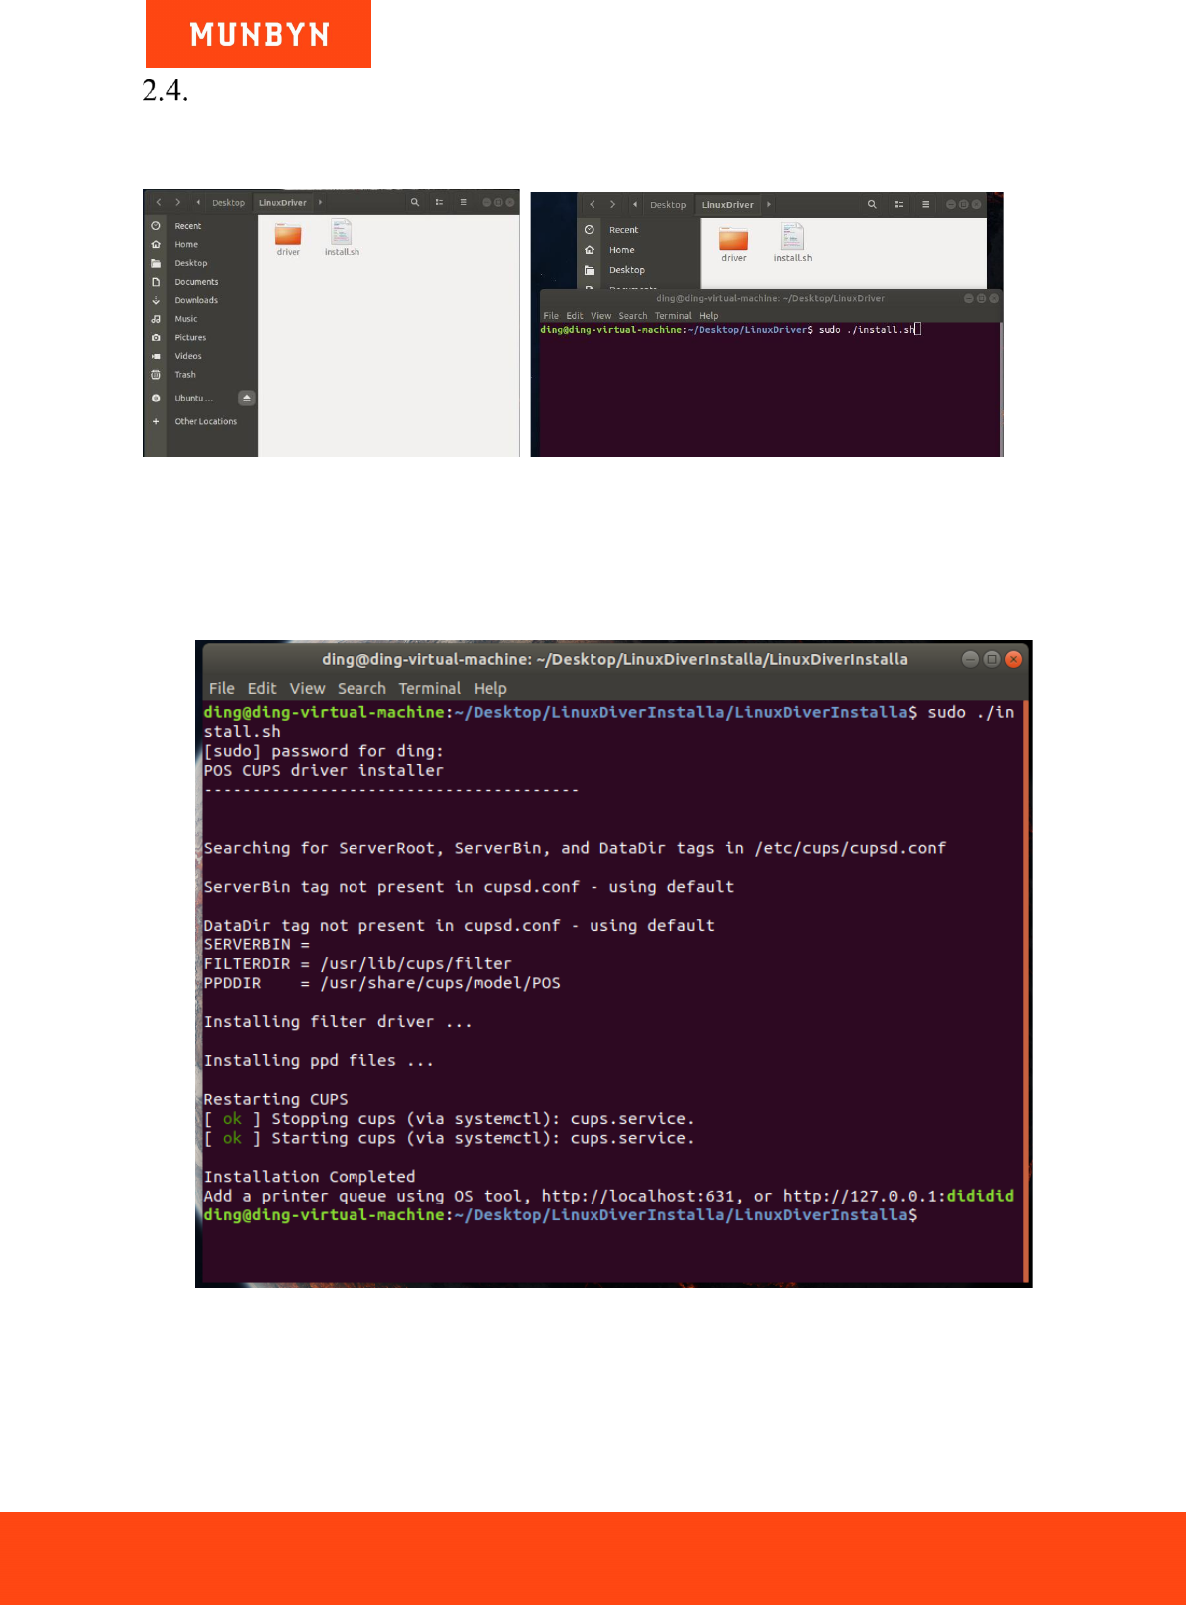This screenshot has height=1605, width=1186.
Task: Minimize the LinuxDiverInstalla terminal window
Action: tap(970, 659)
